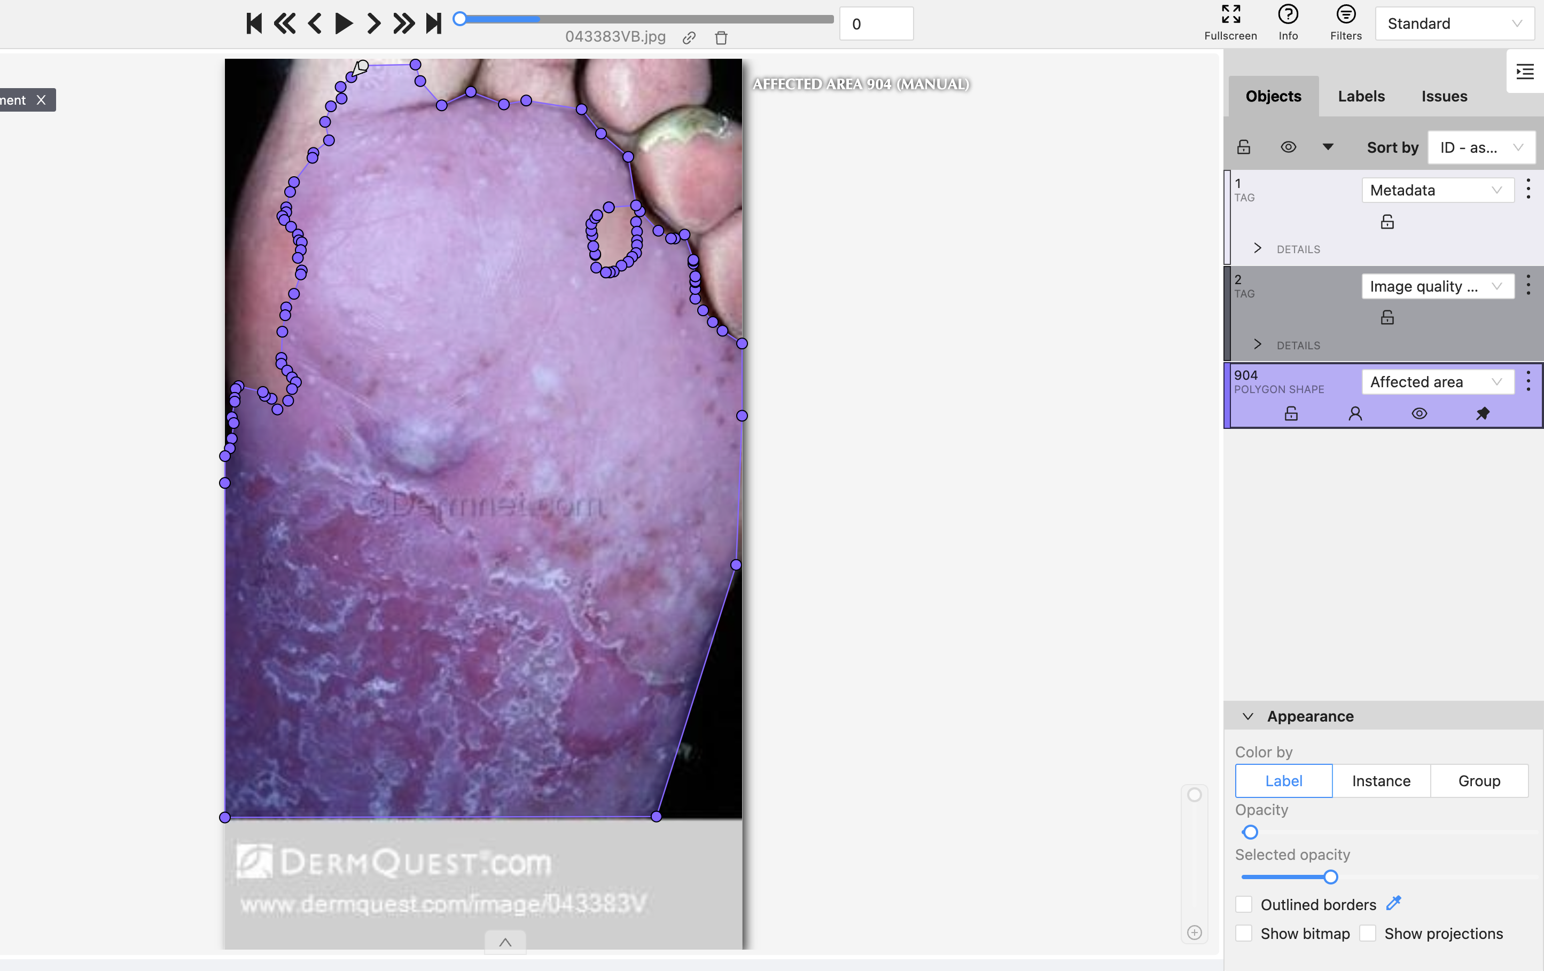
Task: Enable the Outlined borders checkbox
Action: tap(1243, 904)
